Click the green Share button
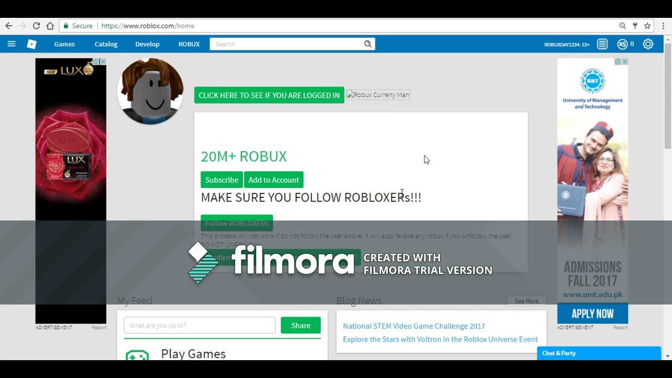 coord(301,325)
